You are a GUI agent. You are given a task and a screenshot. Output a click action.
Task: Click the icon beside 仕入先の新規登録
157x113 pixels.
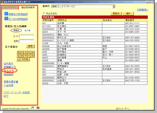(x=6, y=19)
